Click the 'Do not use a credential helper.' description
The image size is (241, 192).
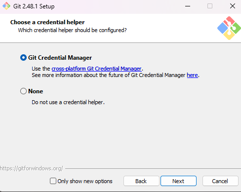68,102
